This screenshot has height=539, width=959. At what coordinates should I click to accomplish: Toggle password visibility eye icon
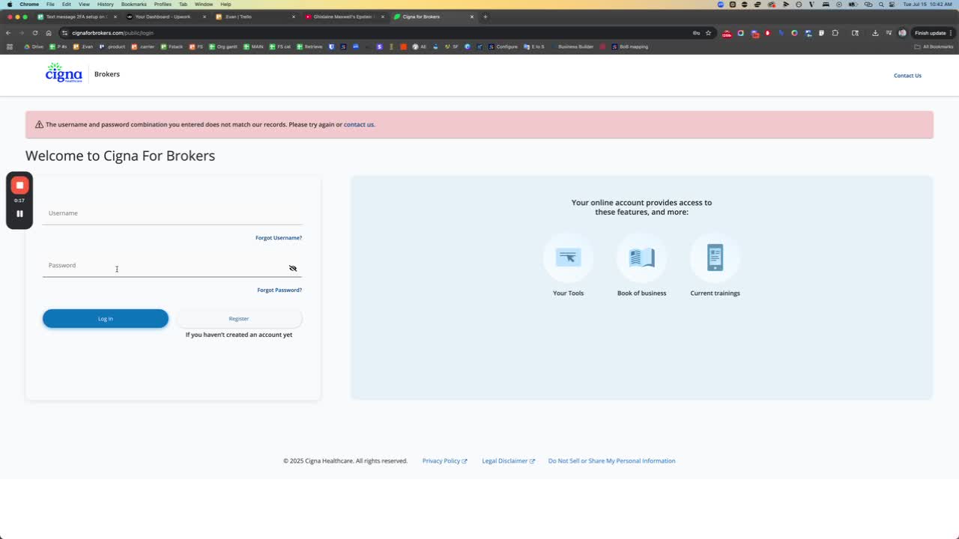[293, 268]
